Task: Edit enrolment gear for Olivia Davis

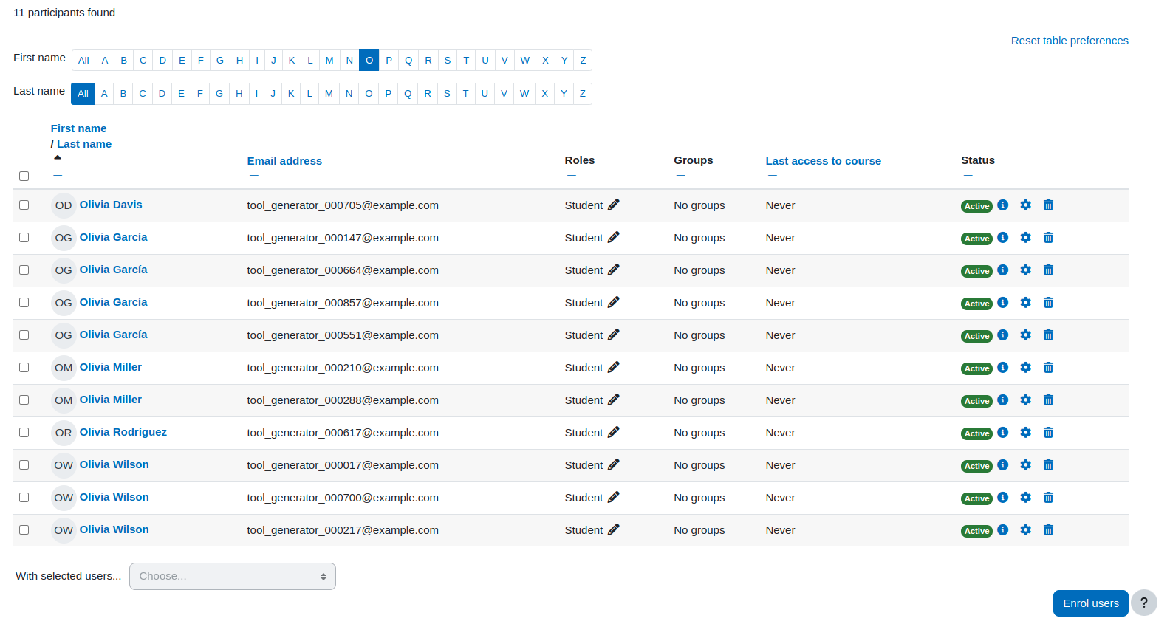Action: 1025,205
